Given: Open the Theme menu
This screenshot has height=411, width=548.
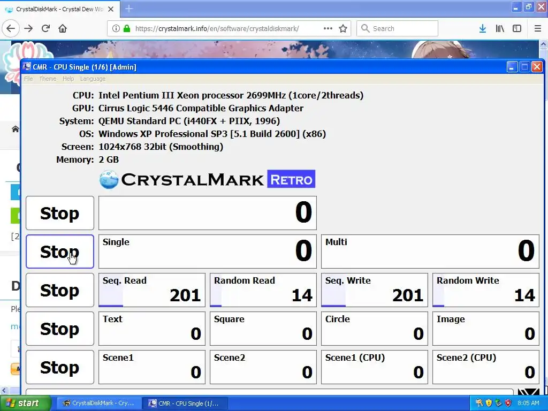Looking at the screenshot, I should (48, 79).
